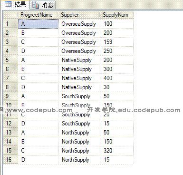Viewport: 183px width, 175px height.
Task: Select row header number 12
Action: point(10,124)
